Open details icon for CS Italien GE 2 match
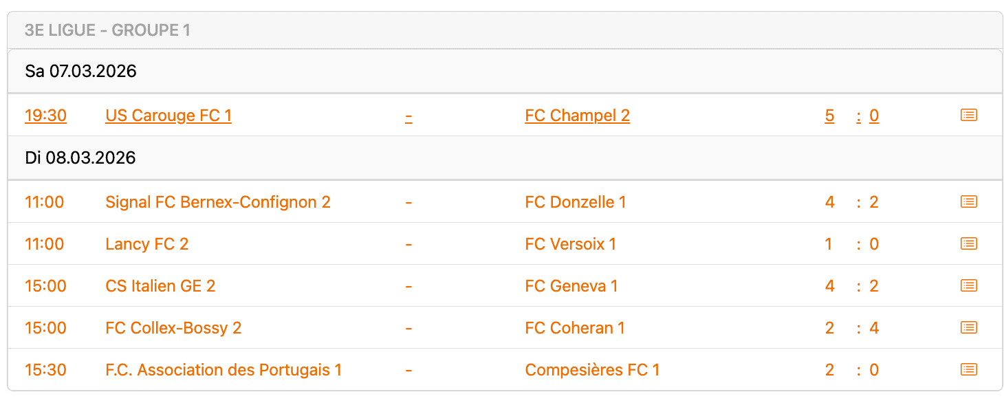The image size is (1004, 414). pos(968,286)
